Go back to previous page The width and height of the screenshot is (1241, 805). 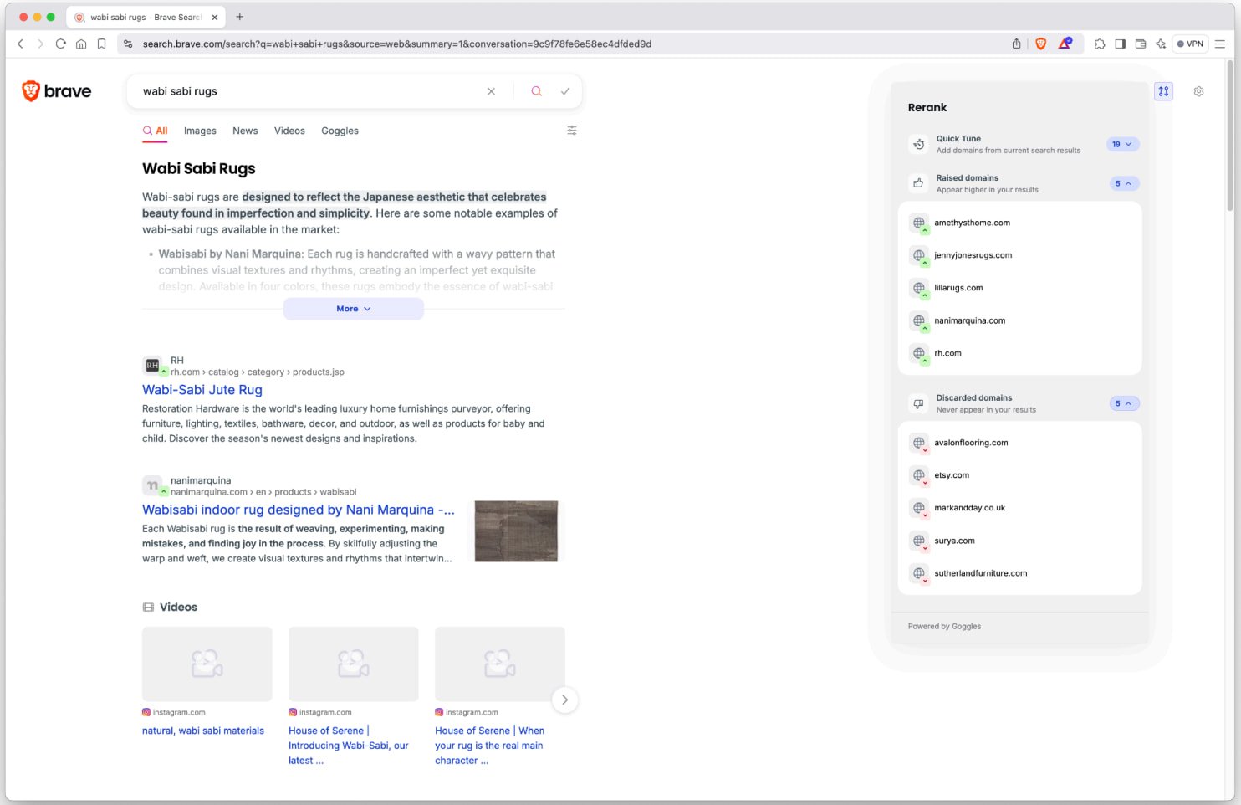click(x=21, y=44)
